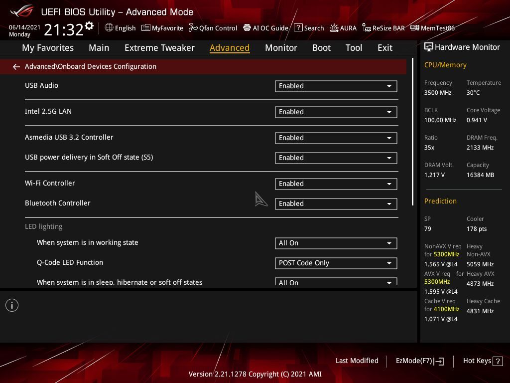The height and width of the screenshot is (383, 510).
Task: Open the Extreme Tweaker tab
Action: (x=159, y=48)
